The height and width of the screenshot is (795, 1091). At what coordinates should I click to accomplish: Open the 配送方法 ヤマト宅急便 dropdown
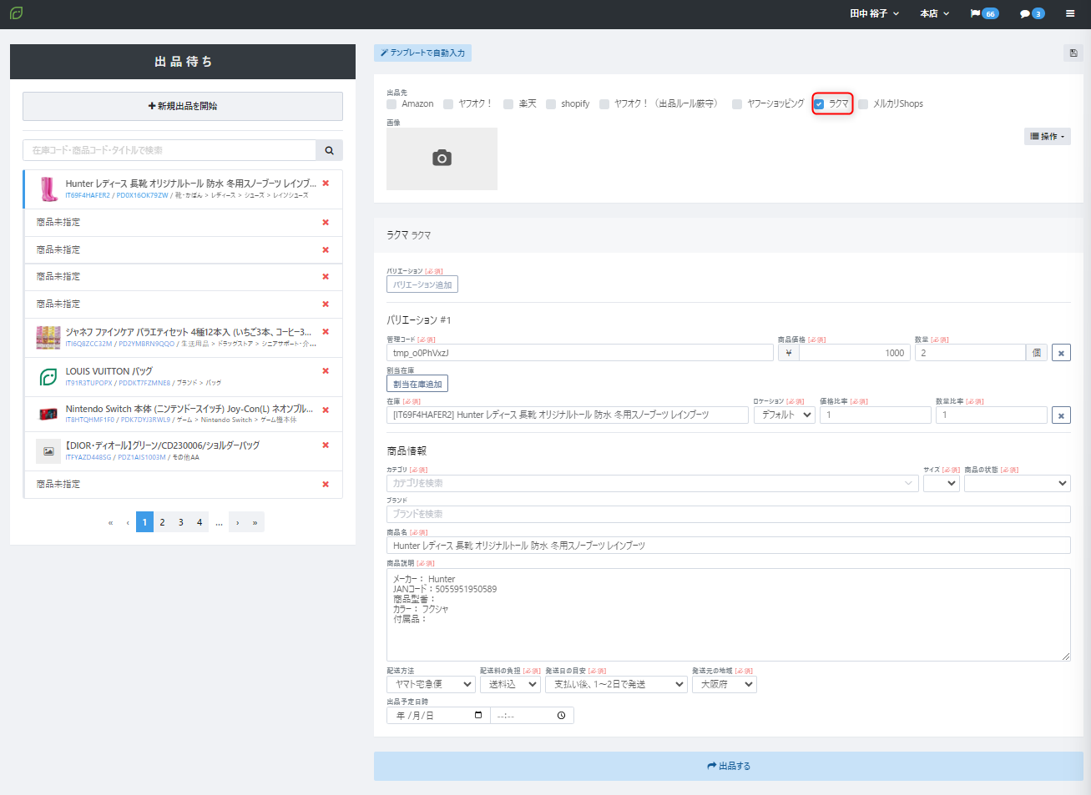432,684
